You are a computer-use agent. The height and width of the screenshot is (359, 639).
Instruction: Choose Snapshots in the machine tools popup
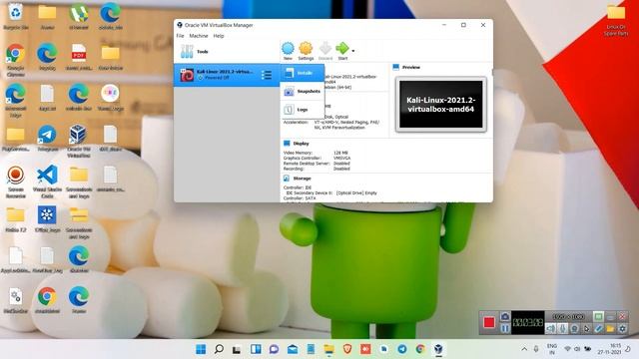[302, 92]
